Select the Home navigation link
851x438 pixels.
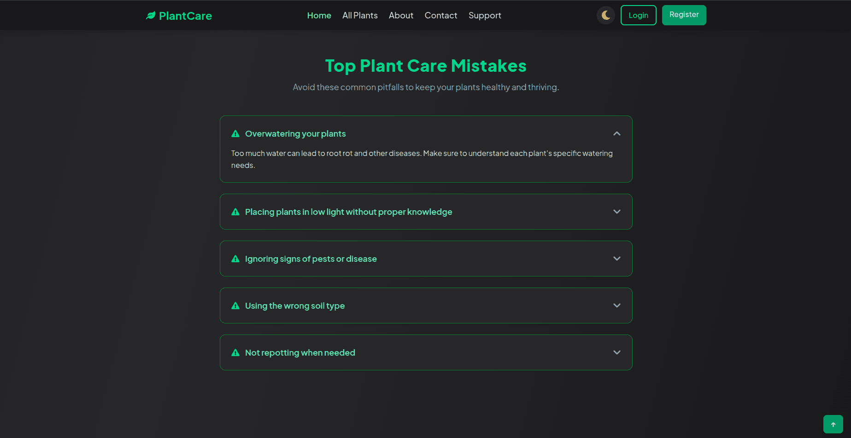coord(319,15)
